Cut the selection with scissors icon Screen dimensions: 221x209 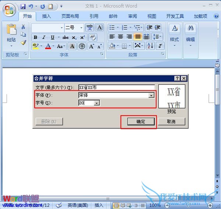tap(23, 26)
